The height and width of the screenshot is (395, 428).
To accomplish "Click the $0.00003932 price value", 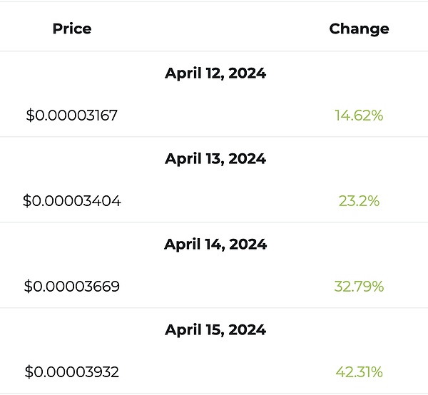I will click(x=72, y=372).
